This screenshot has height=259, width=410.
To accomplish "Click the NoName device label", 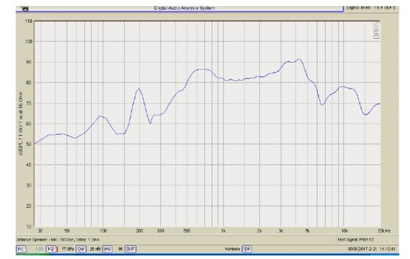I will (x=232, y=248).
